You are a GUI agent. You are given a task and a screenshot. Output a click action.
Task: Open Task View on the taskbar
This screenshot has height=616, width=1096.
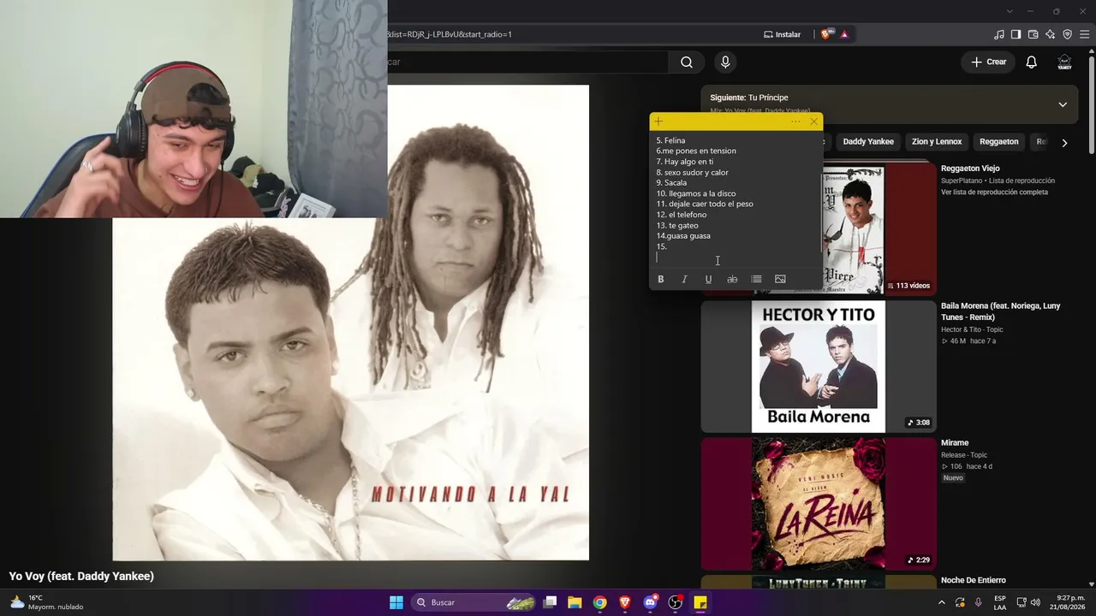(x=551, y=602)
